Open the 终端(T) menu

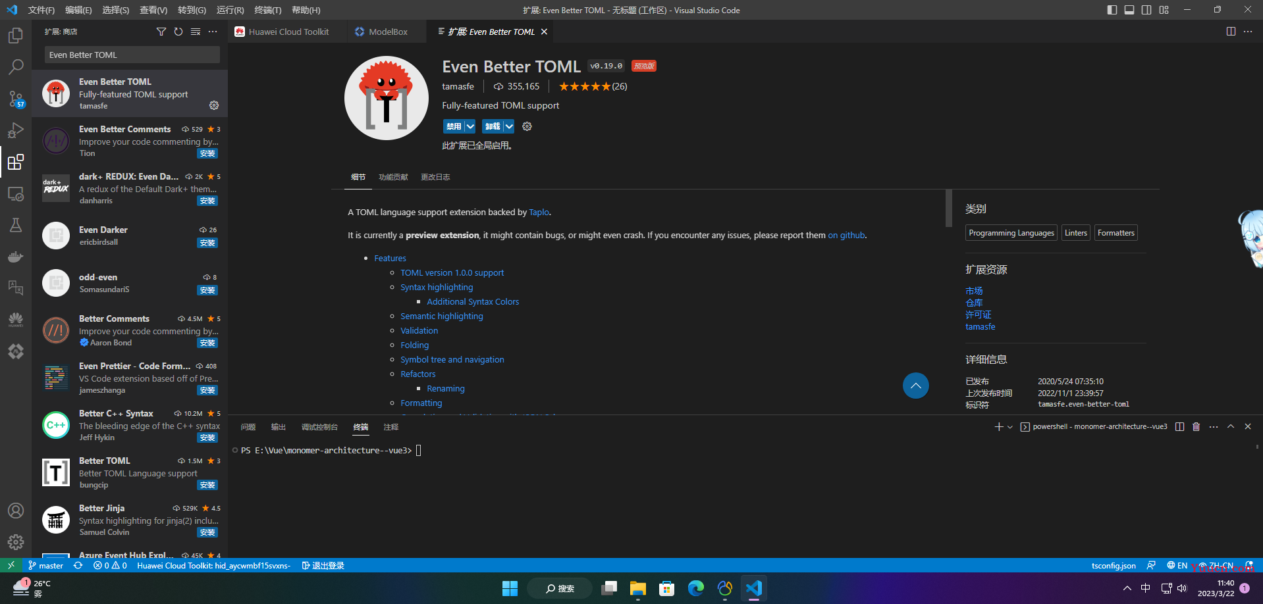pos(267,10)
